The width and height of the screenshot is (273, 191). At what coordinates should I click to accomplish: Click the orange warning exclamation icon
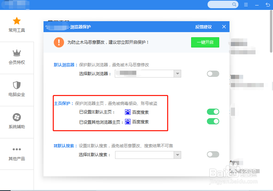[x=59, y=42]
